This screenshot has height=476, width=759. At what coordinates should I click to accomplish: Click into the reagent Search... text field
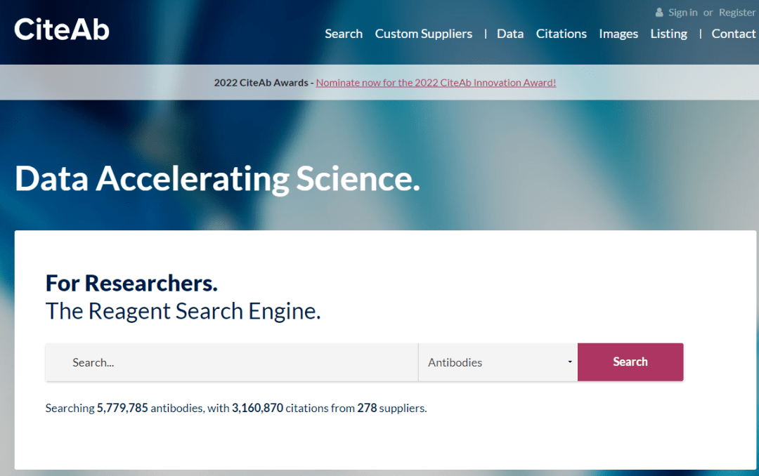[x=232, y=362]
